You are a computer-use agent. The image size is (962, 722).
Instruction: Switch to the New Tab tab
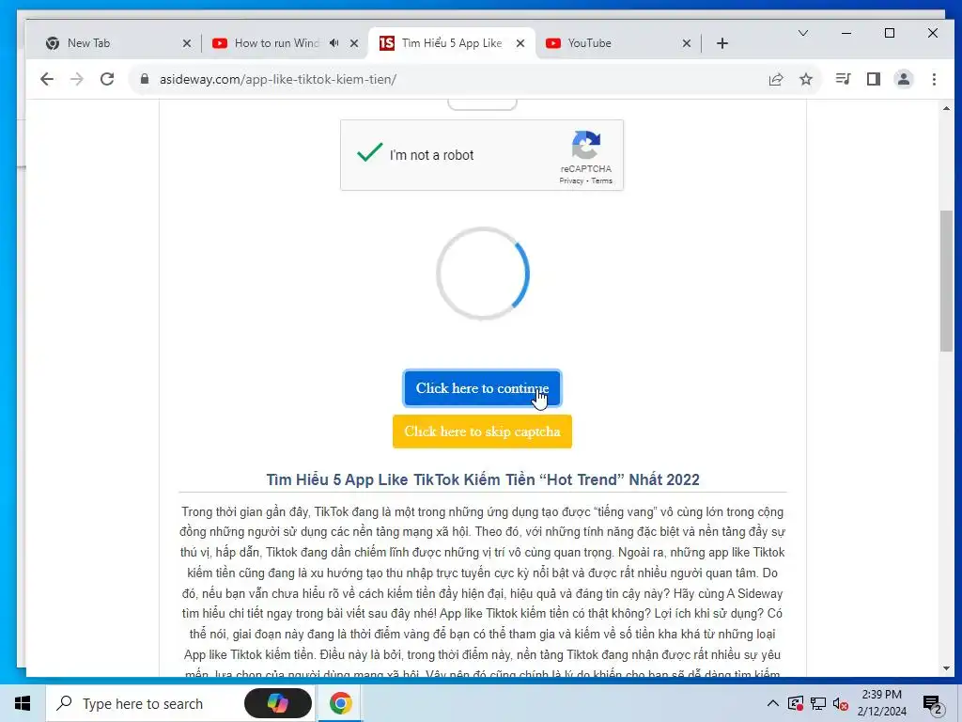[x=116, y=43]
